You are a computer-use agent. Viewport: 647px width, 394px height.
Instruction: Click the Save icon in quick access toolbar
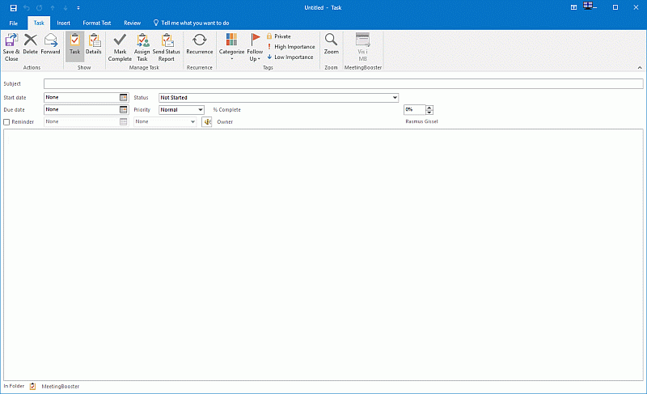13,8
